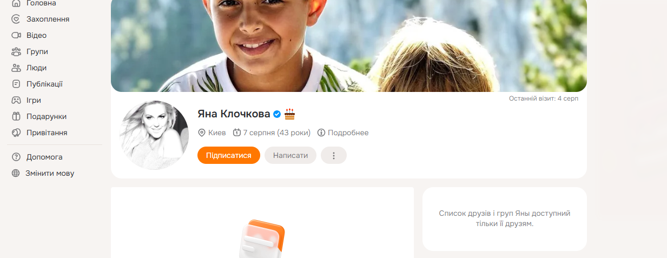Viewport: 667px width, 258px height.
Task: Open the three-dot more options menu
Action: click(x=334, y=155)
